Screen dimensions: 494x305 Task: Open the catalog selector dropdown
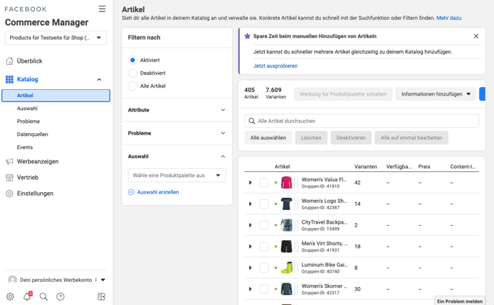pos(56,37)
